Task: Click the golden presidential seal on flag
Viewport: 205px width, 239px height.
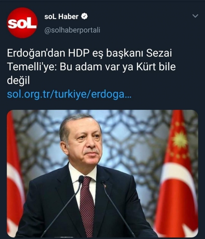Action: point(180,140)
